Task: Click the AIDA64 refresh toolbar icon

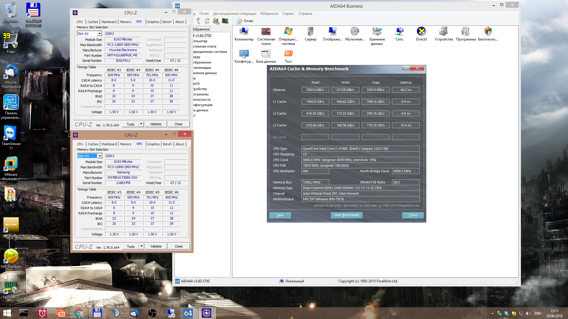Action: (x=207, y=21)
